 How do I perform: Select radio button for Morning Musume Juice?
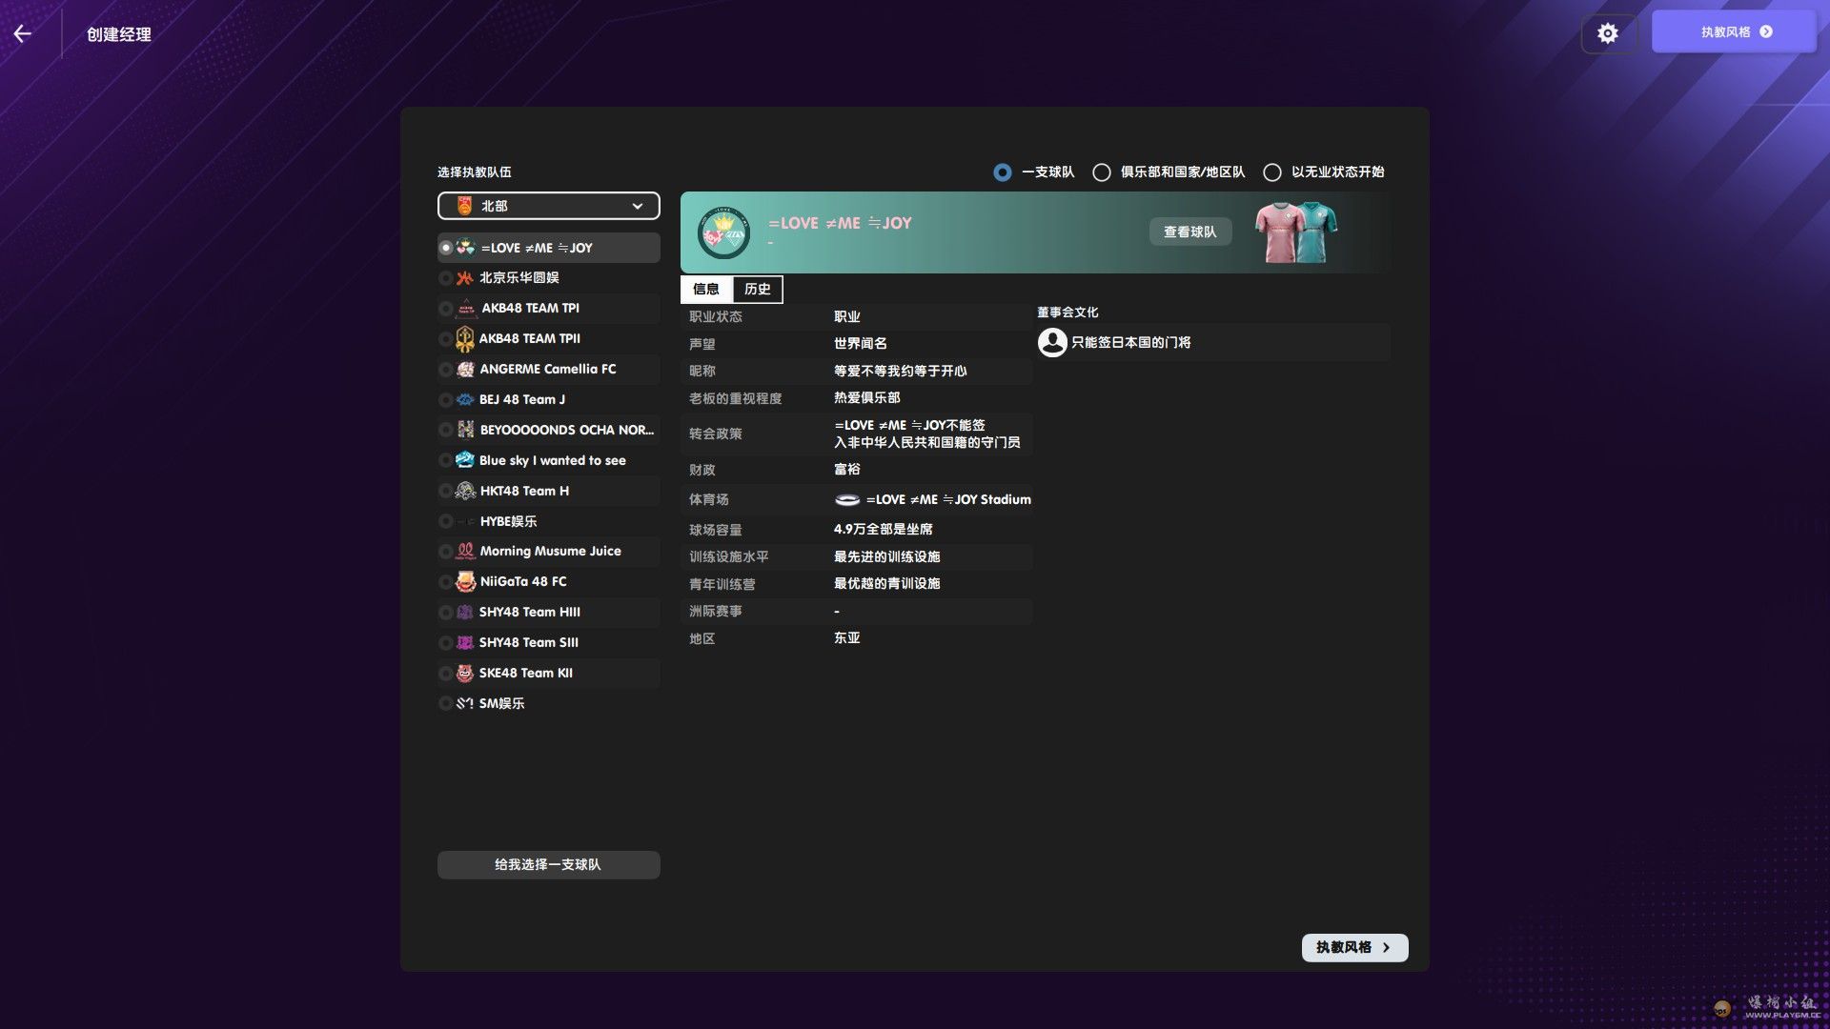coord(445,552)
